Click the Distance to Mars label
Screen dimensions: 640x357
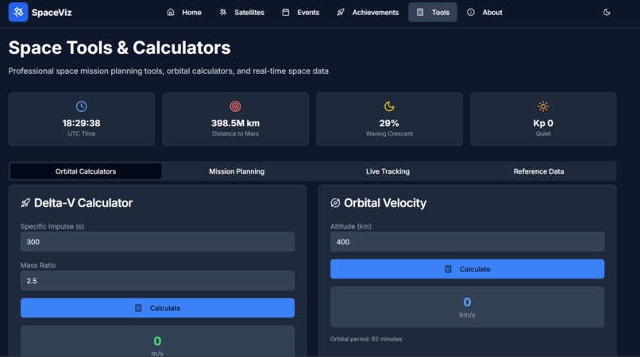235,133
